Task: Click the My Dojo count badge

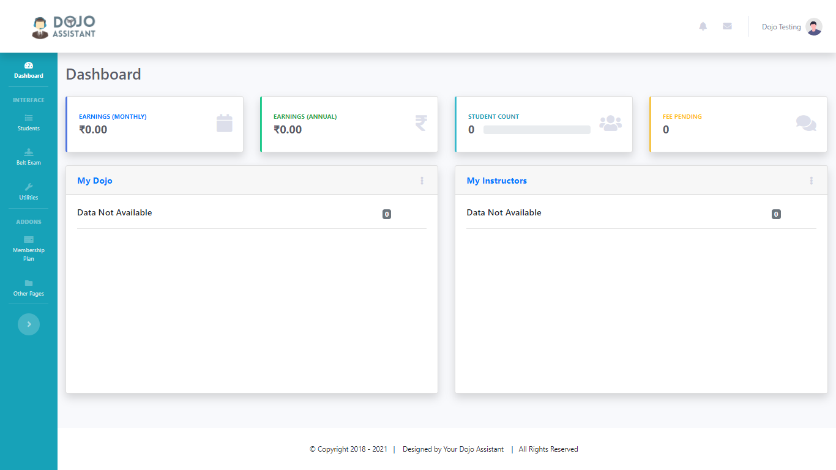Action: coord(387,214)
